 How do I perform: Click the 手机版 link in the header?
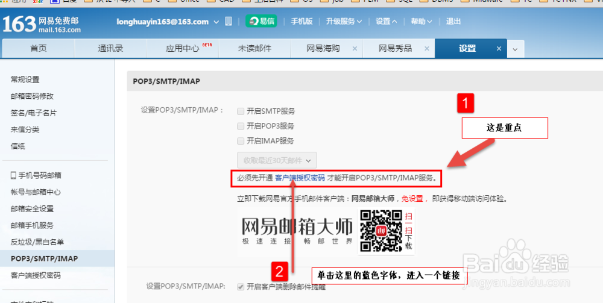301,22
